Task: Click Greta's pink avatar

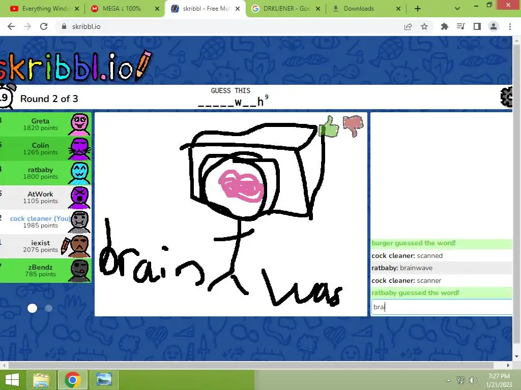Action: point(79,125)
